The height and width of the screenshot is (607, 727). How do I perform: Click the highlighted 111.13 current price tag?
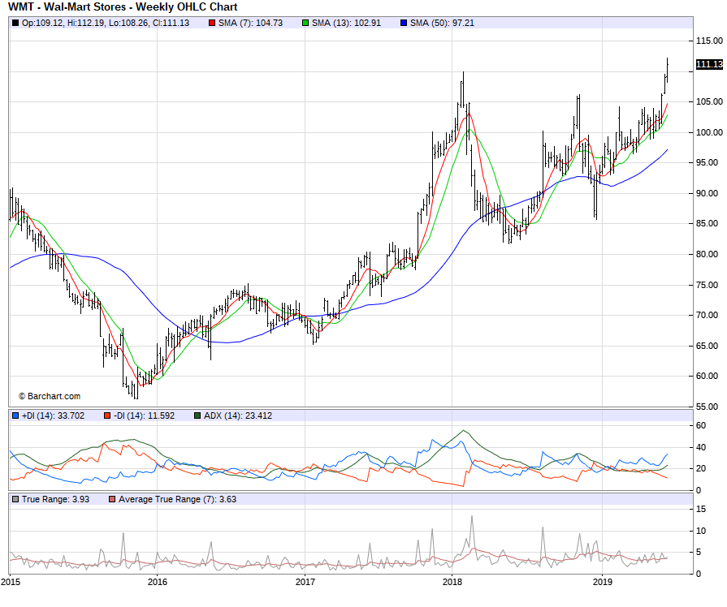709,64
